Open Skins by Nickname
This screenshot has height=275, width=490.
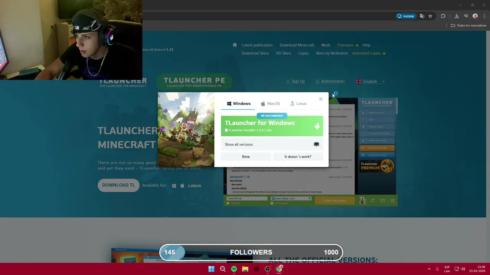pyautogui.click(x=332, y=53)
